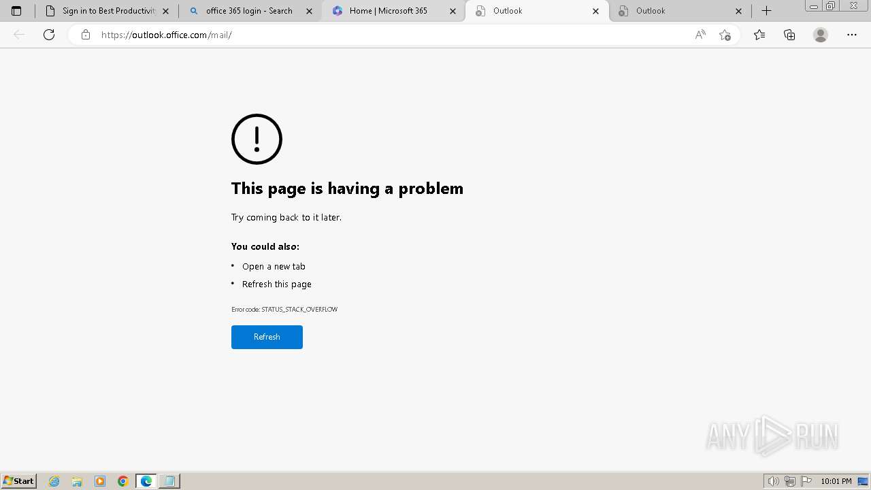Open Settings and more ellipsis menu
871x490 pixels.
point(852,35)
